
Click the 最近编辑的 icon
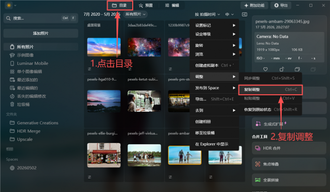click(12, 88)
